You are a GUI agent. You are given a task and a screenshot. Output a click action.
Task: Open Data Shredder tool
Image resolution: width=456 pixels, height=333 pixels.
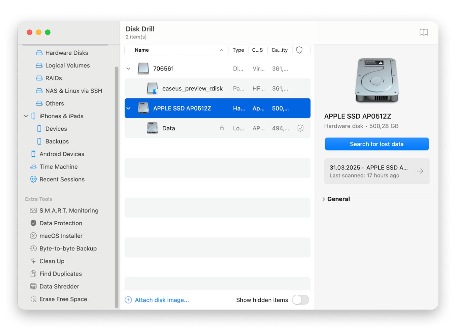59,286
